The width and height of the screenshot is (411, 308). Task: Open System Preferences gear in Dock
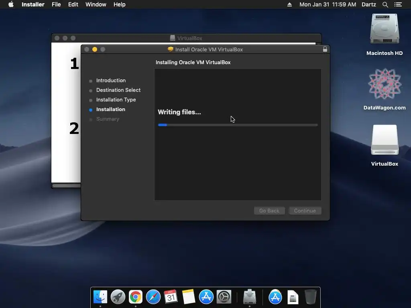(224, 297)
